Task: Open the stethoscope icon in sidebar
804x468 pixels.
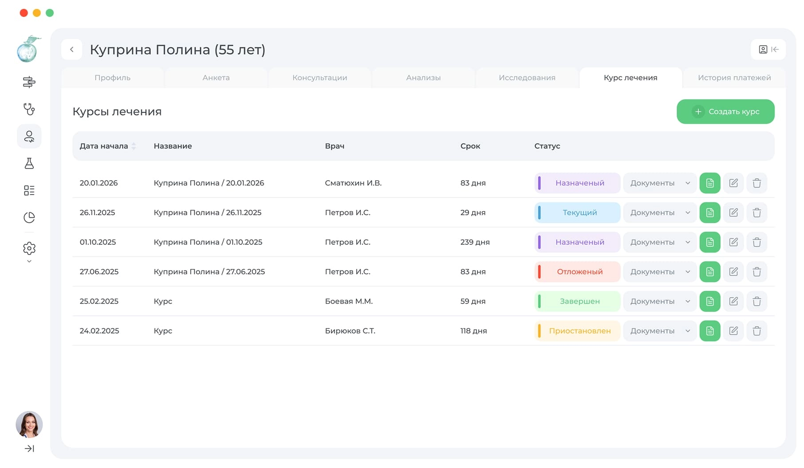Action: 29,109
